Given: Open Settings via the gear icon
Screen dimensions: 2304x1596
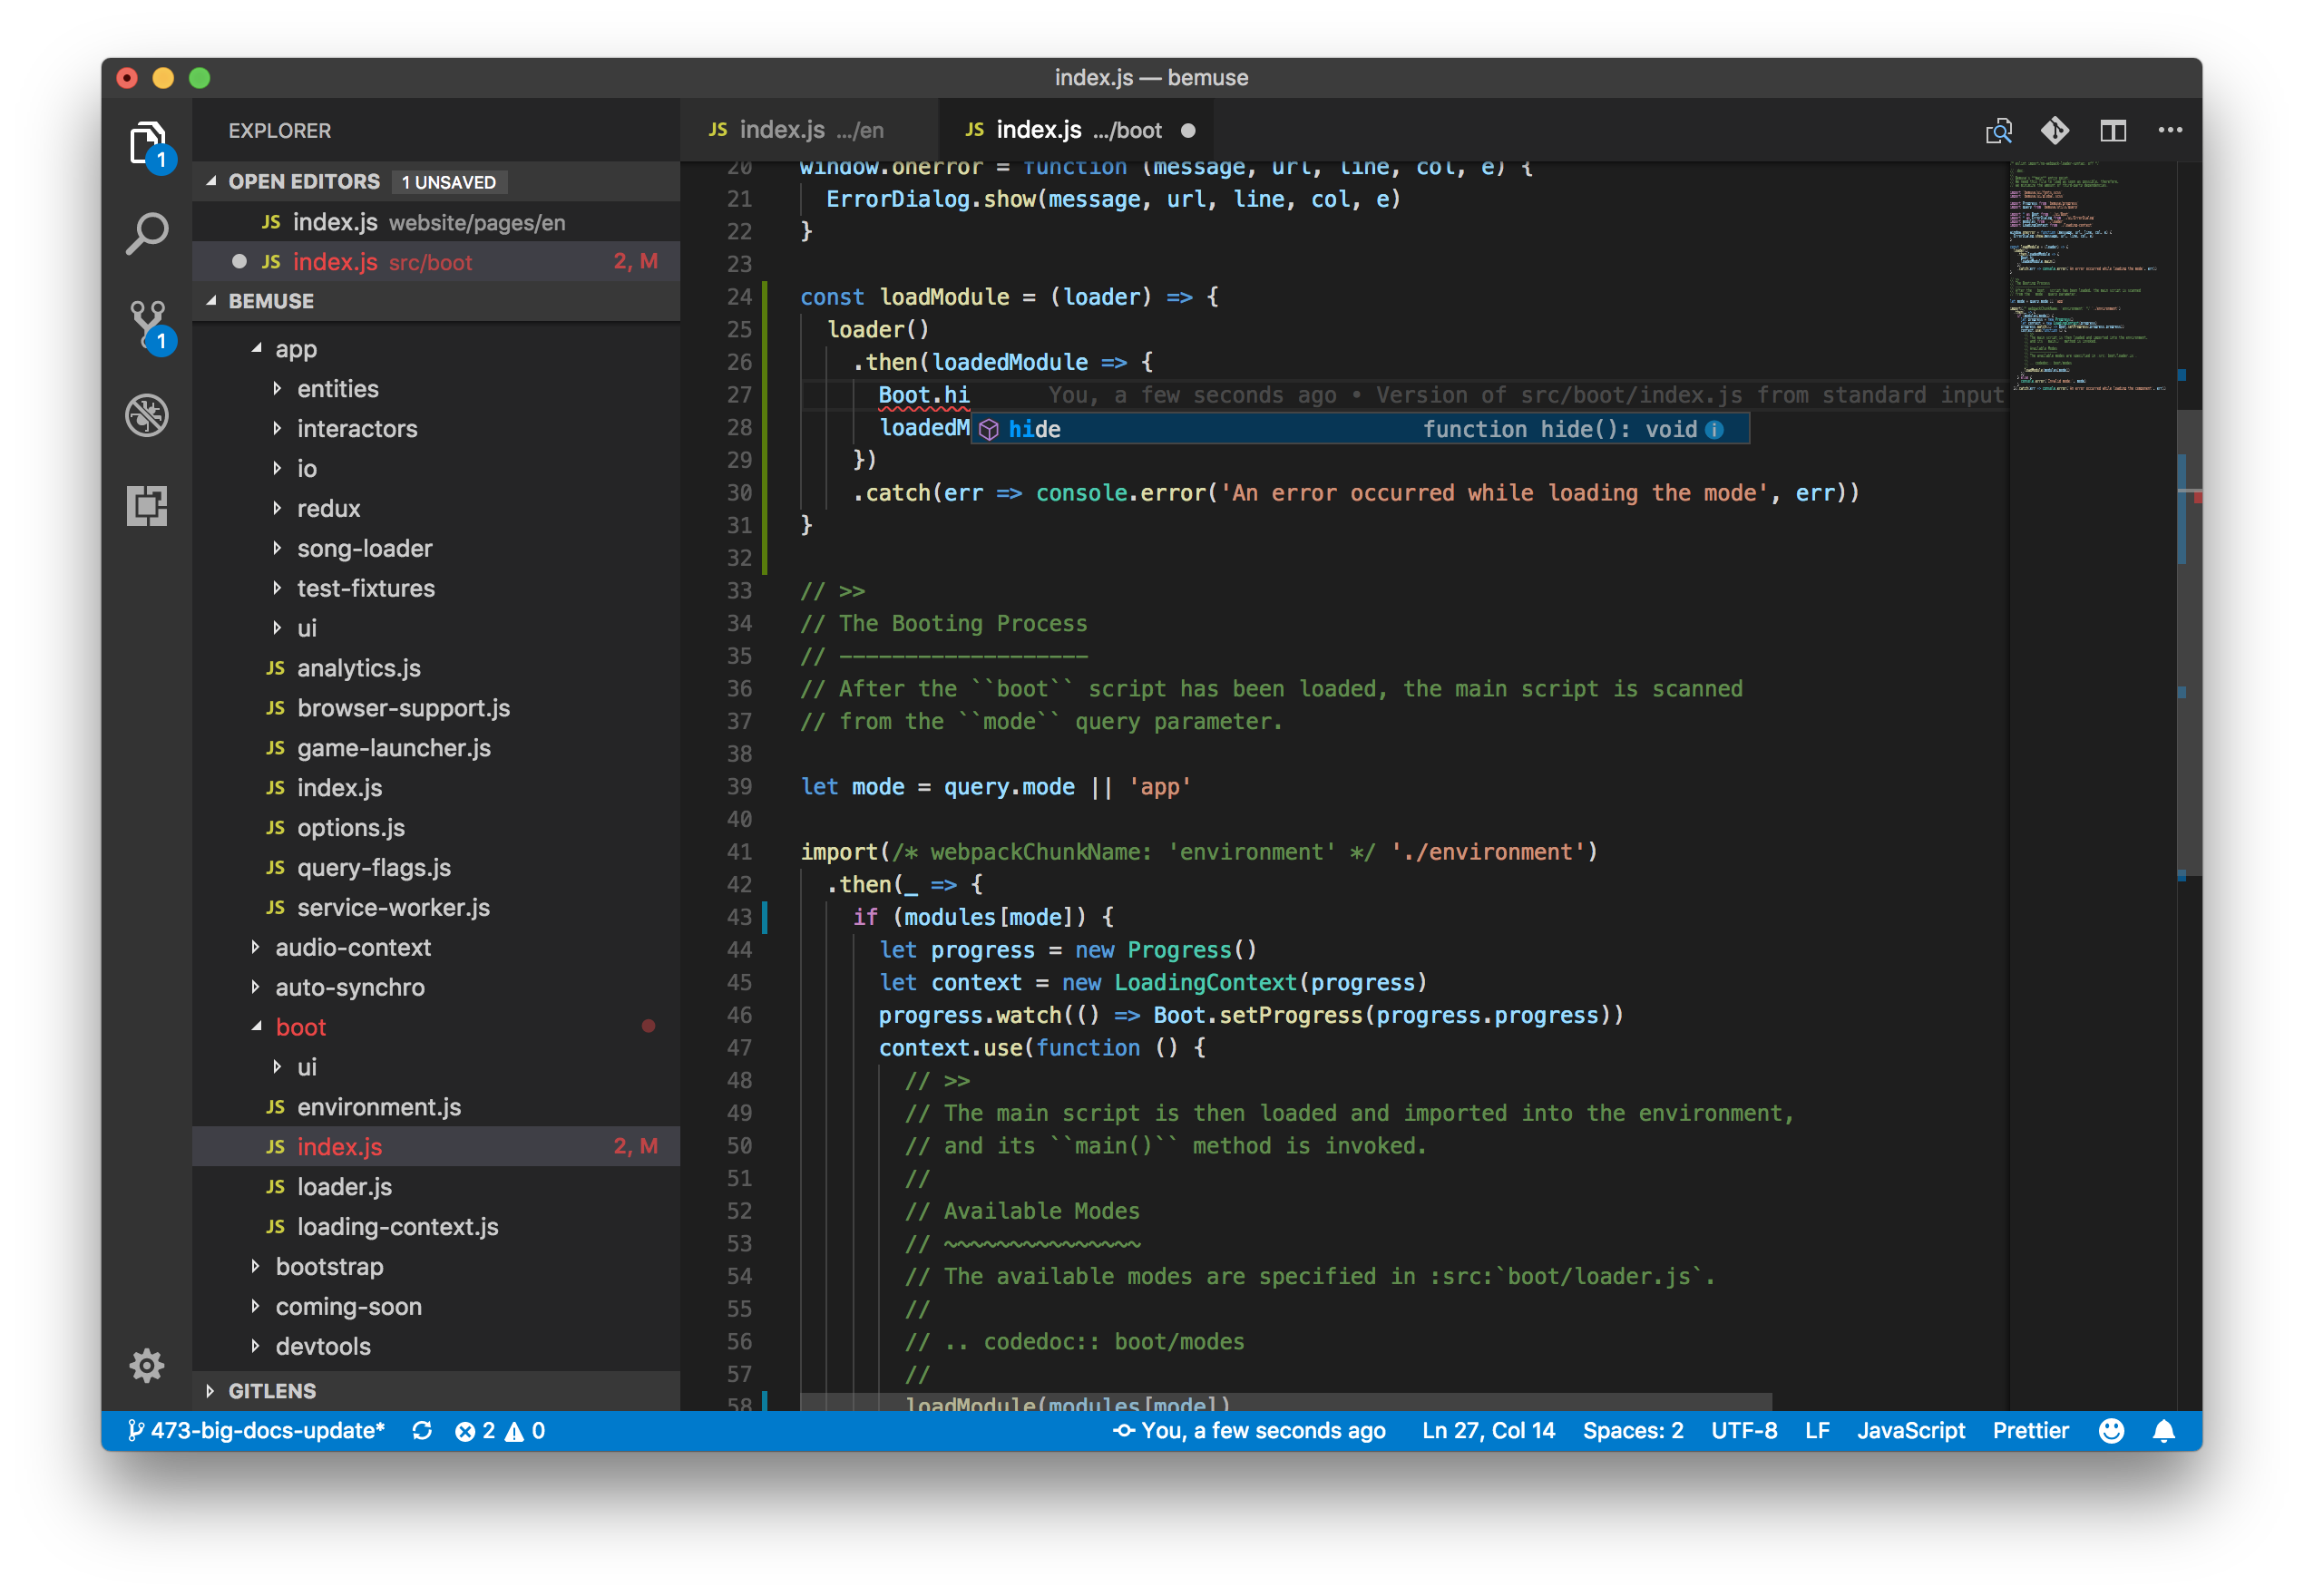Looking at the screenshot, I should [x=147, y=1366].
